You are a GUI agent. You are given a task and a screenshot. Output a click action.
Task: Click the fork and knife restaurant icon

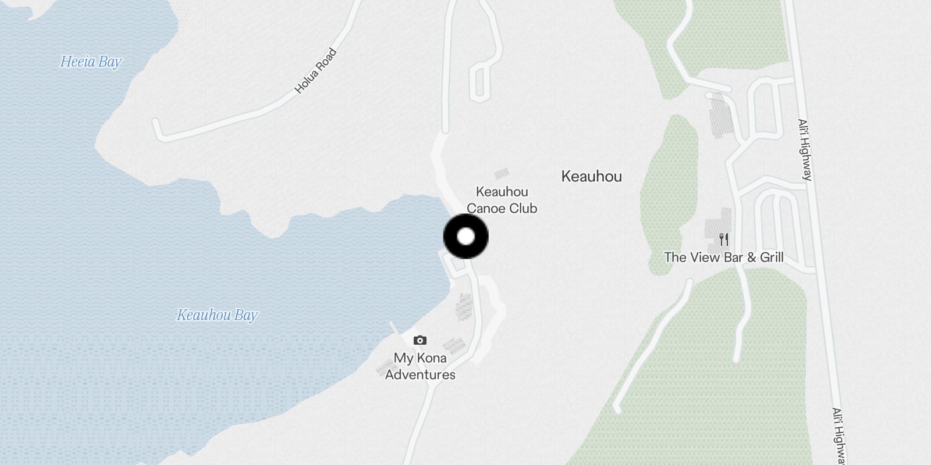[724, 239]
